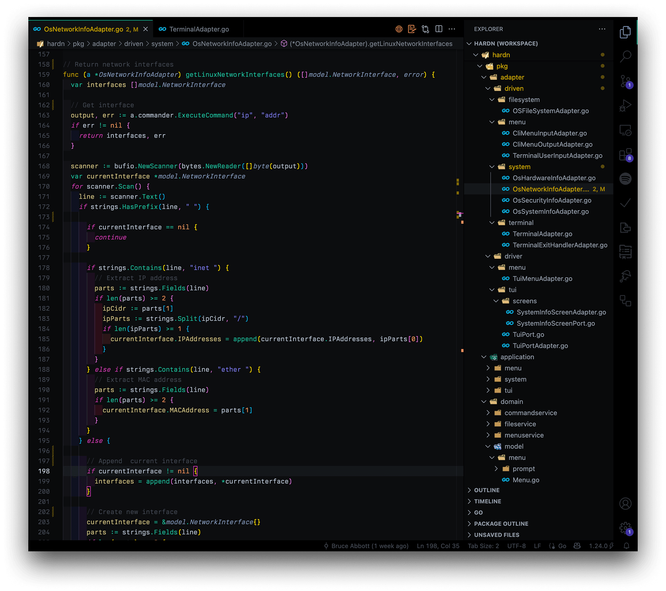
Task: Click the adapter breadcrumb above the code
Action: coord(104,44)
